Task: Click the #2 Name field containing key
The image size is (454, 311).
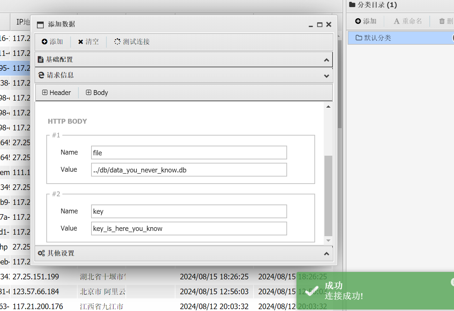Action: [189, 212]
